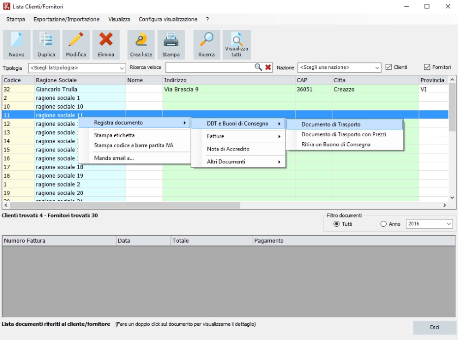Viewport: 458px width, 340px height.
Task: Click address cell Via Brescia 9
Action: click(x=229, y=89)
